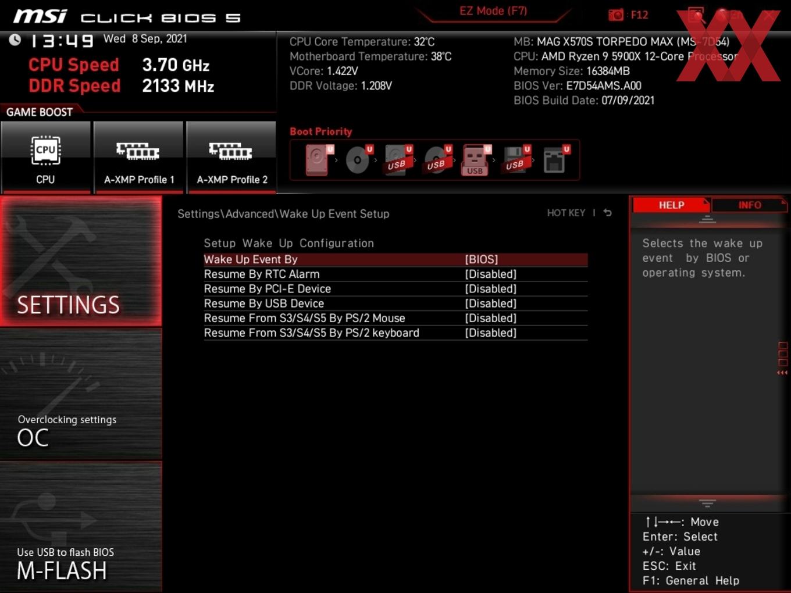This screenshot has height=593, width=791.
Task: Click the F12 screenshot label
Action: click(x=639, y=15)
